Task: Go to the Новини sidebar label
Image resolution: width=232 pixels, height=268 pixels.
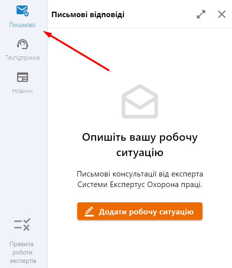Action: tap(22, 91)
